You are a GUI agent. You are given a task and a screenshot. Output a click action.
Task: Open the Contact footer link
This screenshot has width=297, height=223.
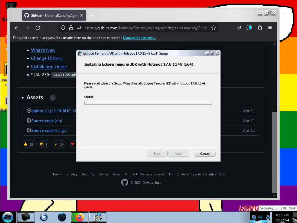(131, 174)
